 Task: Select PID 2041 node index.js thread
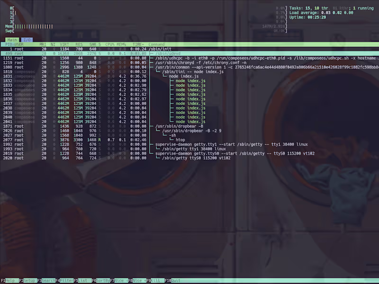tap(189, 122)
